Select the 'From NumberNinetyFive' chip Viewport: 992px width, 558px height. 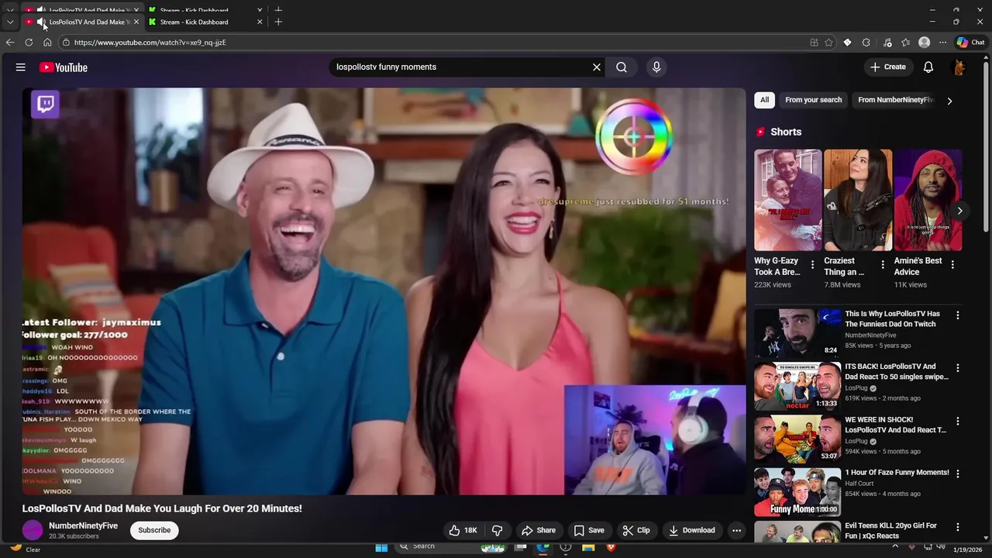pos(896,100)
